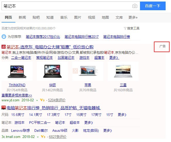Click the 广告 ad label

[x=163, y=46]
